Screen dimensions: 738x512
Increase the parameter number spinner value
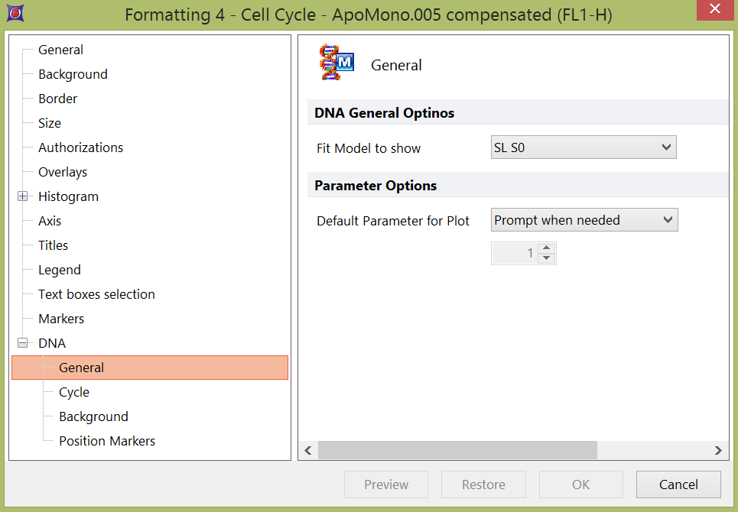(546, 248)
